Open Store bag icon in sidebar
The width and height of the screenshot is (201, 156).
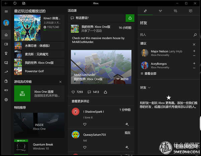[x=6, y=81]
